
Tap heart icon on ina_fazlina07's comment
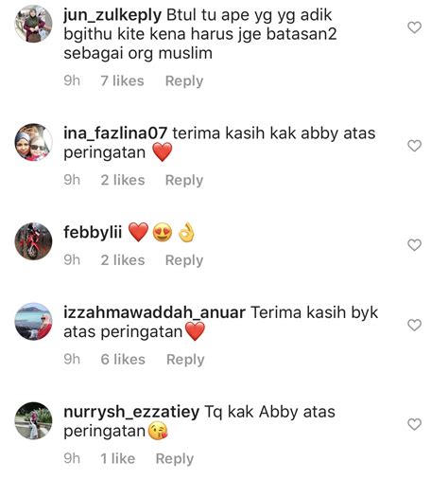(414, 146)
